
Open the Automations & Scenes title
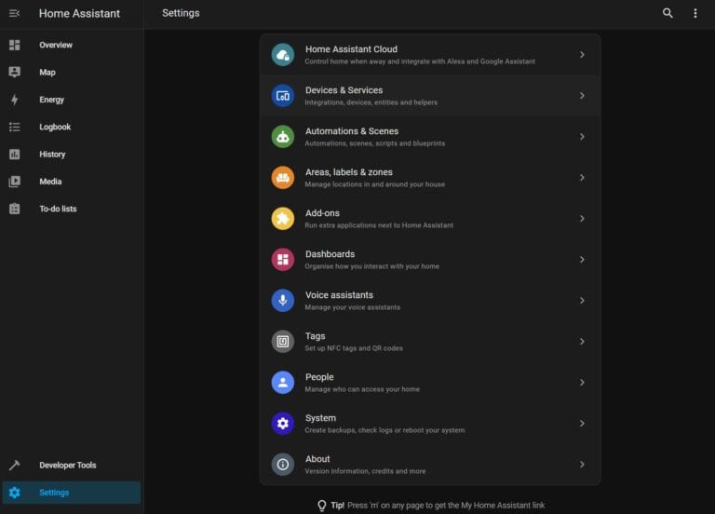(352, 131)
